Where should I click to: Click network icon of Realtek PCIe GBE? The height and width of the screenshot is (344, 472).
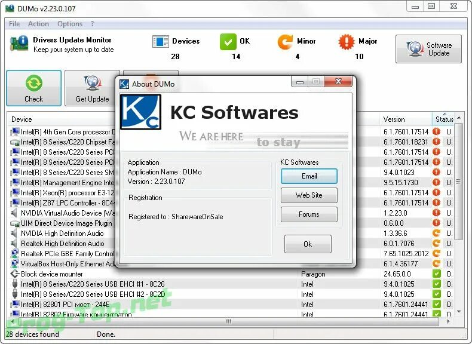click(15, 254)
